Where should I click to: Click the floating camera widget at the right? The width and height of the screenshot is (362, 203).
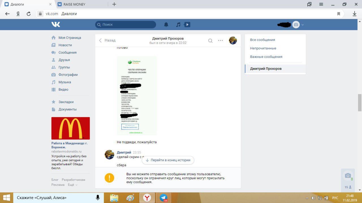[x=348, y=176]
